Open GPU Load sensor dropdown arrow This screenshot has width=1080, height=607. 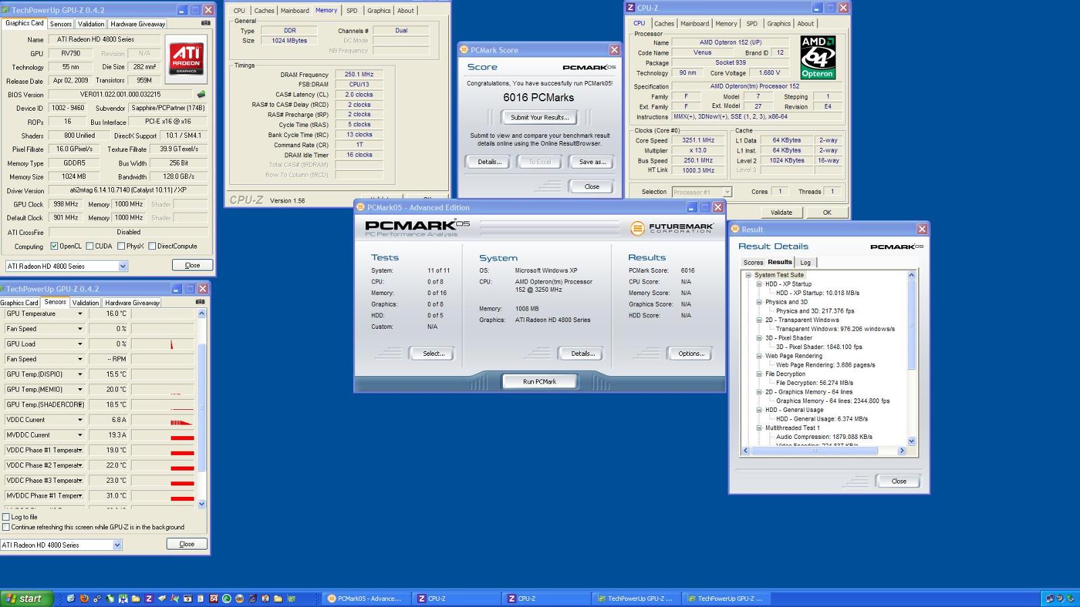pyautogui.click(x=80, y=344)
